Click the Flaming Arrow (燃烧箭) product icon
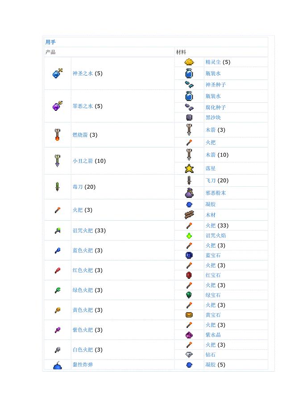The image size is (290, 411). [57, 135]
